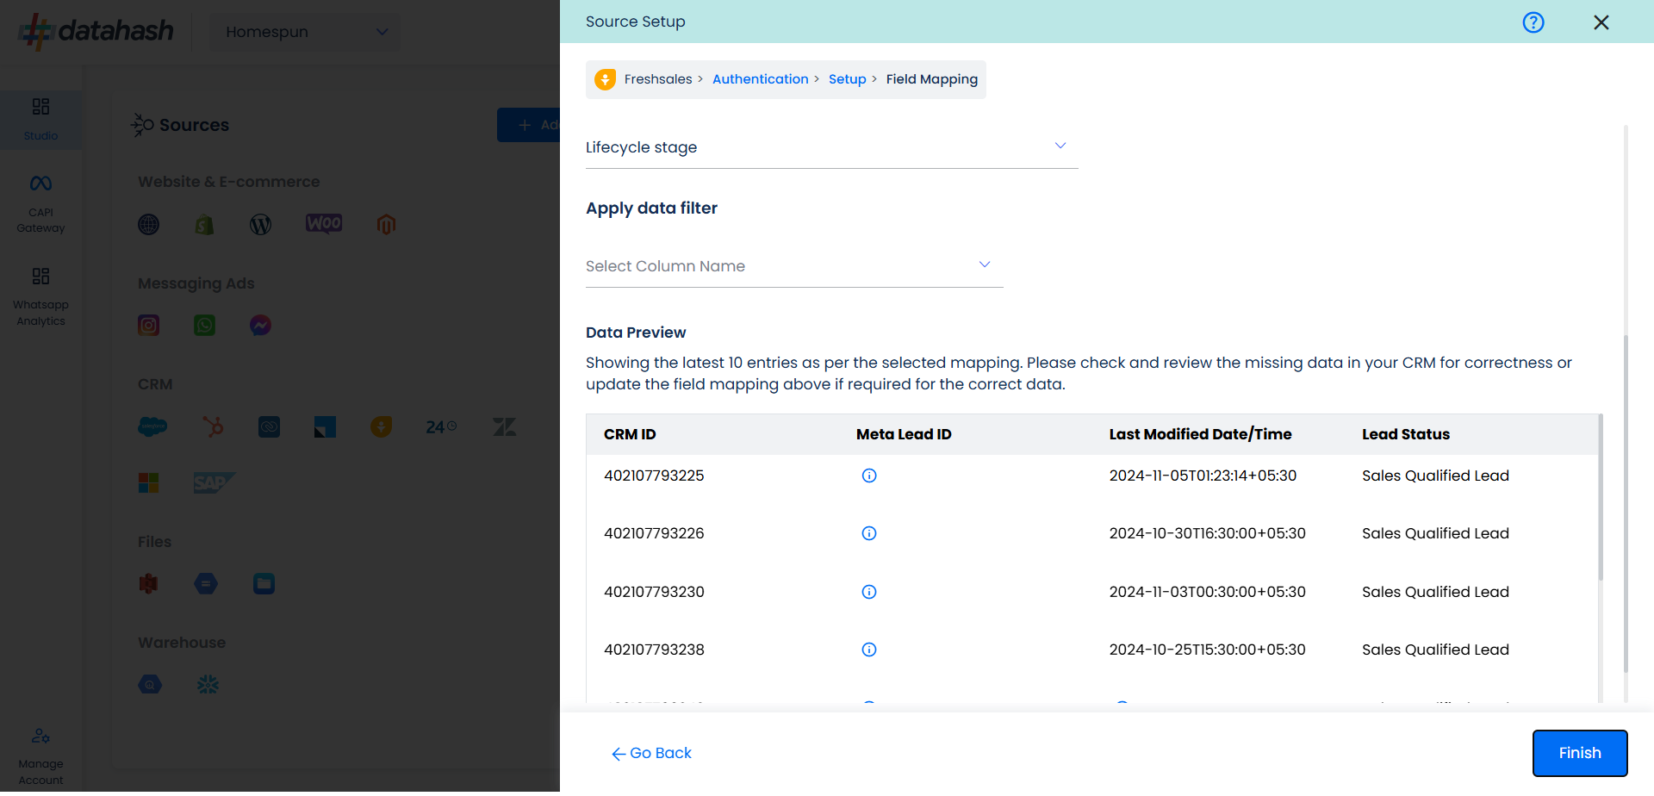Select CRM ID cell 402107793226

[x=654, y=533]
